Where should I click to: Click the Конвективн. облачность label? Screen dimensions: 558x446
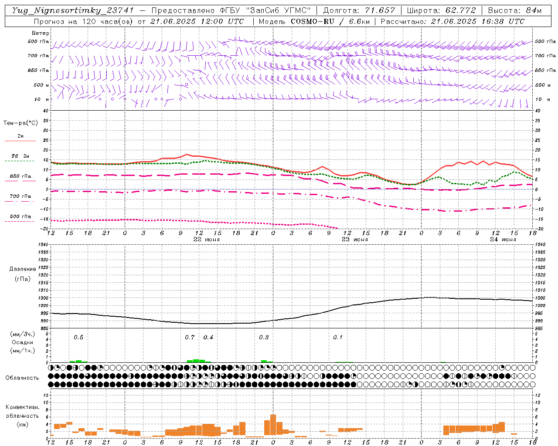(22, 412)
